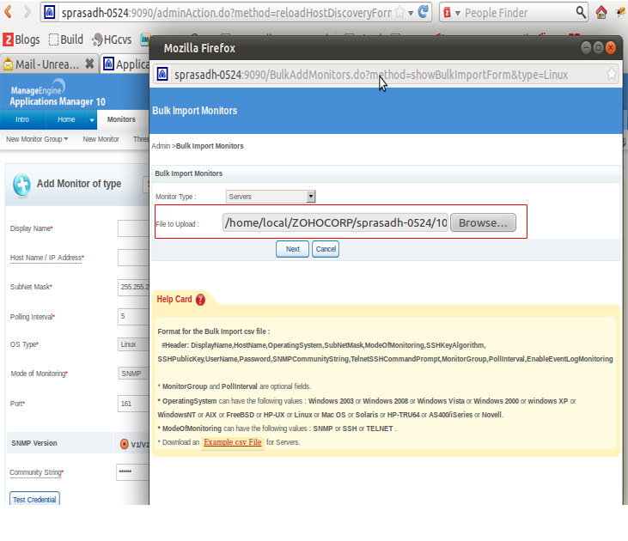Close the Mozilla Firefox popup window
Image resolution: width=628 pixels, height=541 pixels.
click(x=610, y=48)
